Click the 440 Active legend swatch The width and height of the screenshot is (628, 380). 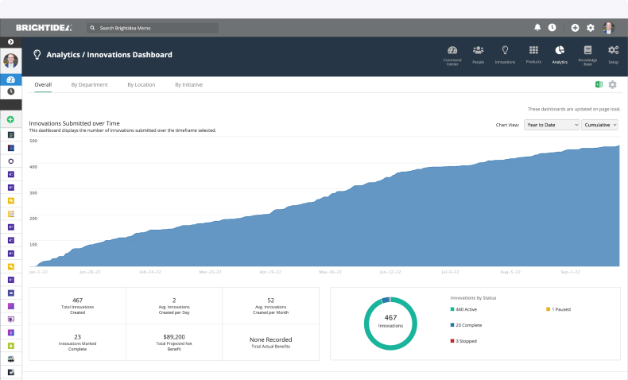click(x=452, y=309)
